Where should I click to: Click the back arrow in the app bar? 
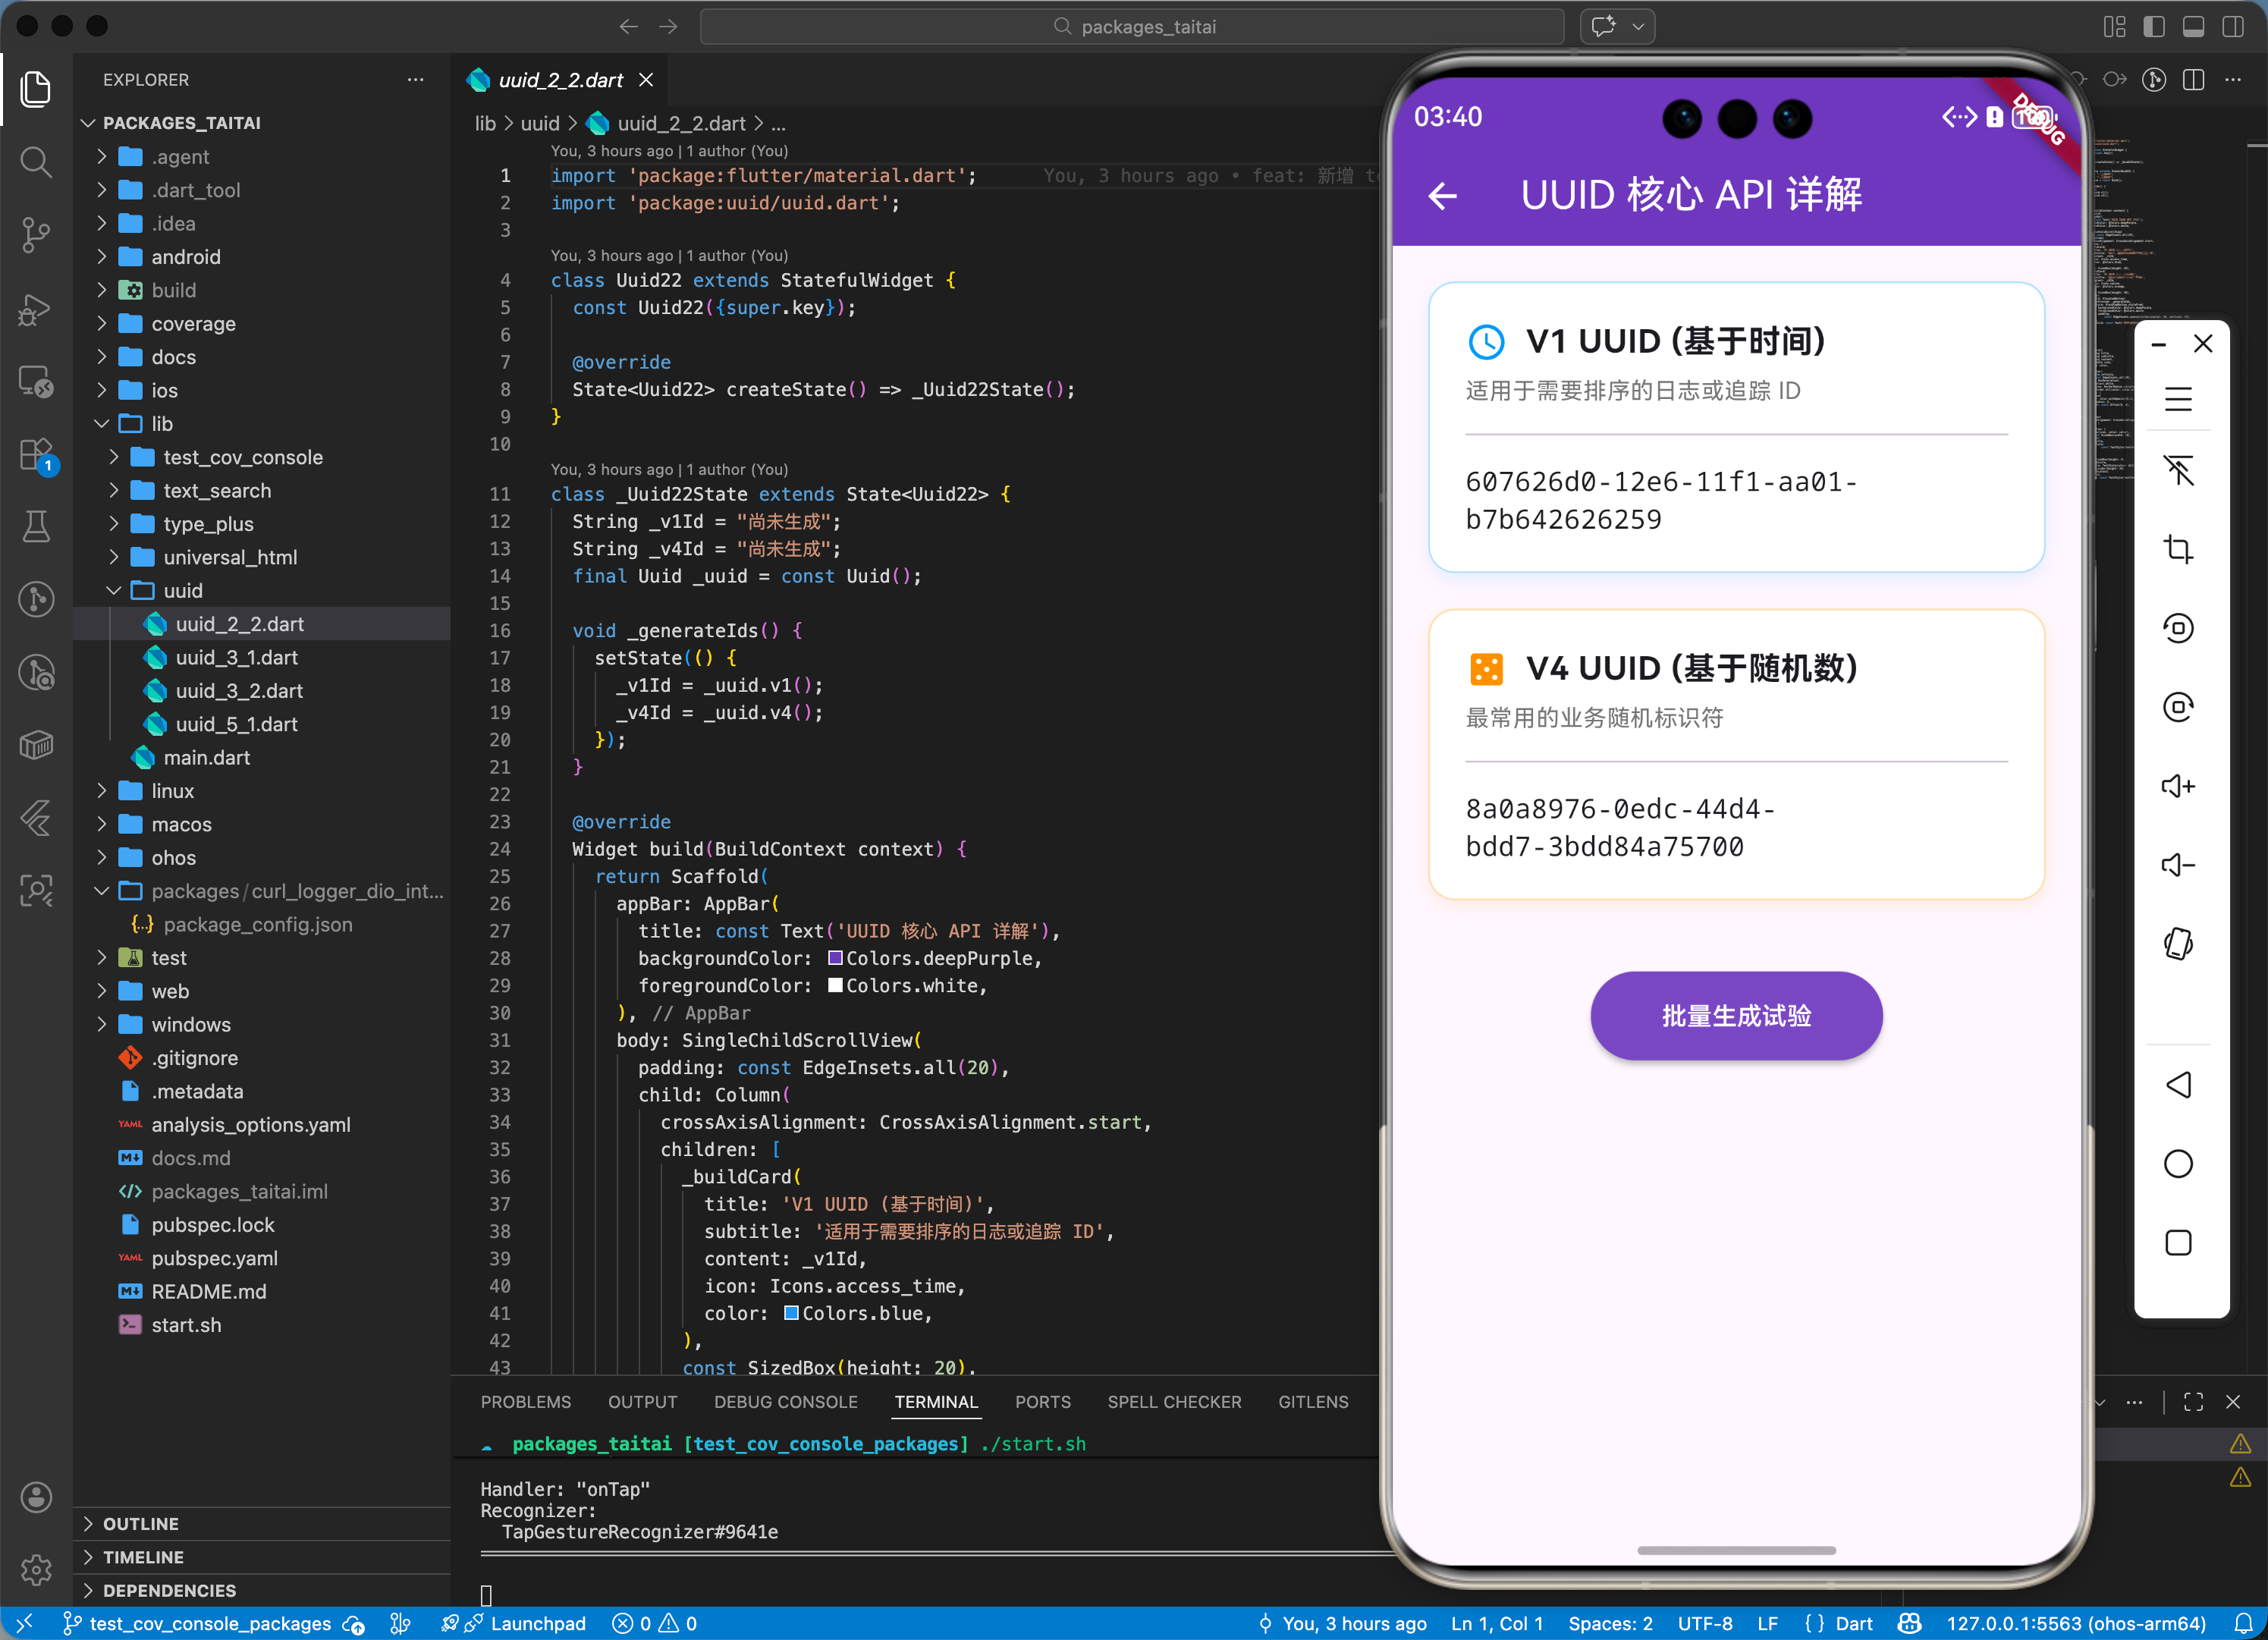tap(1442, 196)
